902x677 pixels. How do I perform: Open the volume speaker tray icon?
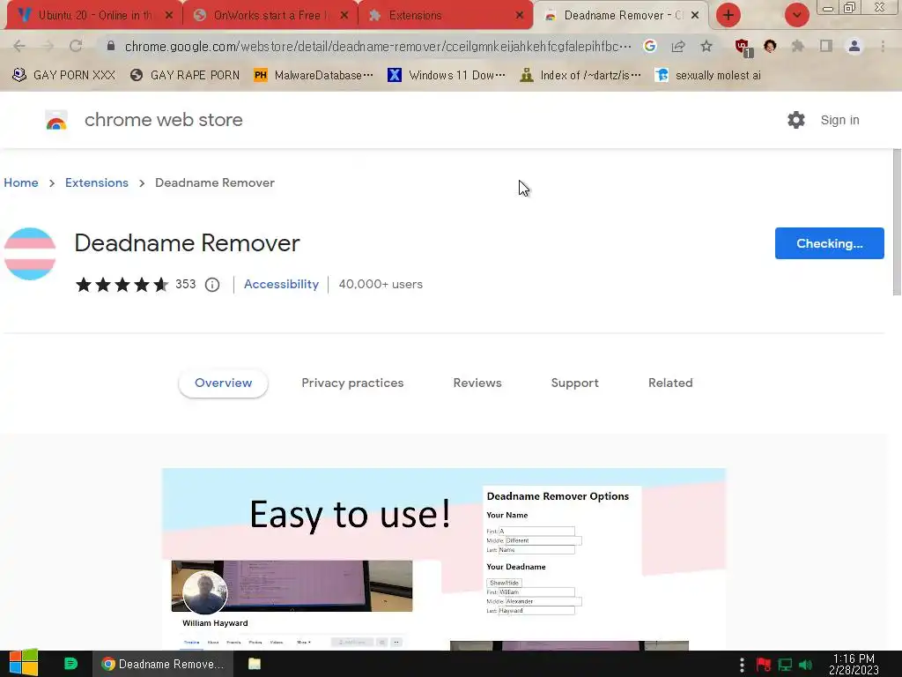point(806,665)
